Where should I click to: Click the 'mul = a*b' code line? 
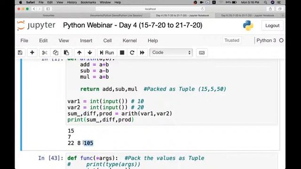pos(95,77)
